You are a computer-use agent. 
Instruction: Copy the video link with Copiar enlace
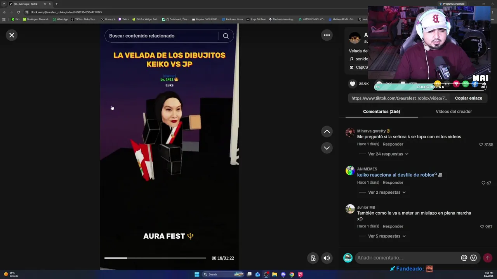pos(468,98)
